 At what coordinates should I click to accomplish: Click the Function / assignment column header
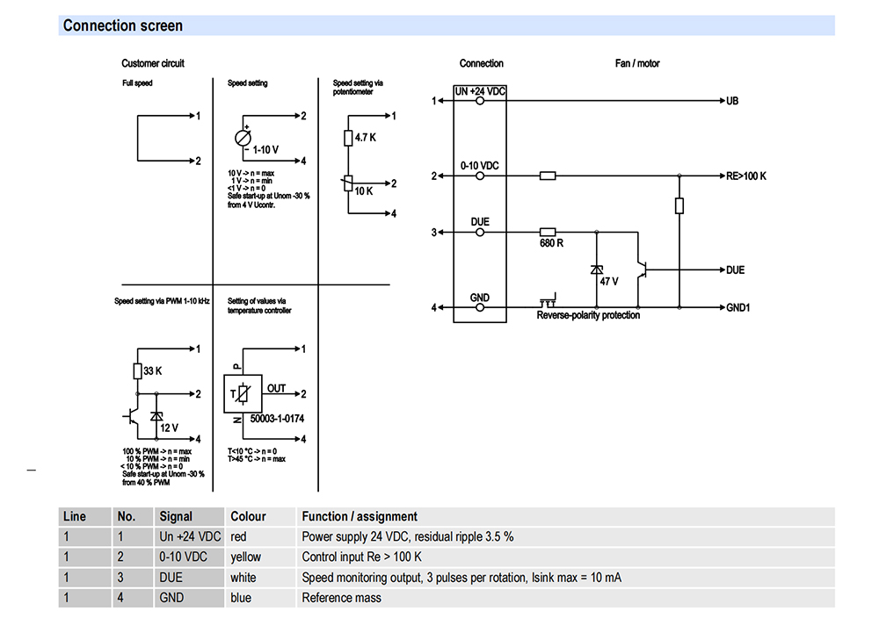(x=360, y=516)
